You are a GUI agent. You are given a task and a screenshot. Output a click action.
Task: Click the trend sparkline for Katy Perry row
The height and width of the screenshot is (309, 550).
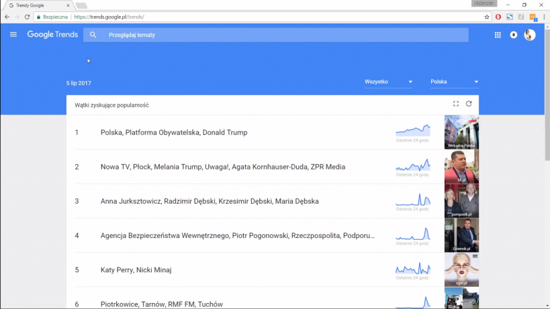[413, 268]
